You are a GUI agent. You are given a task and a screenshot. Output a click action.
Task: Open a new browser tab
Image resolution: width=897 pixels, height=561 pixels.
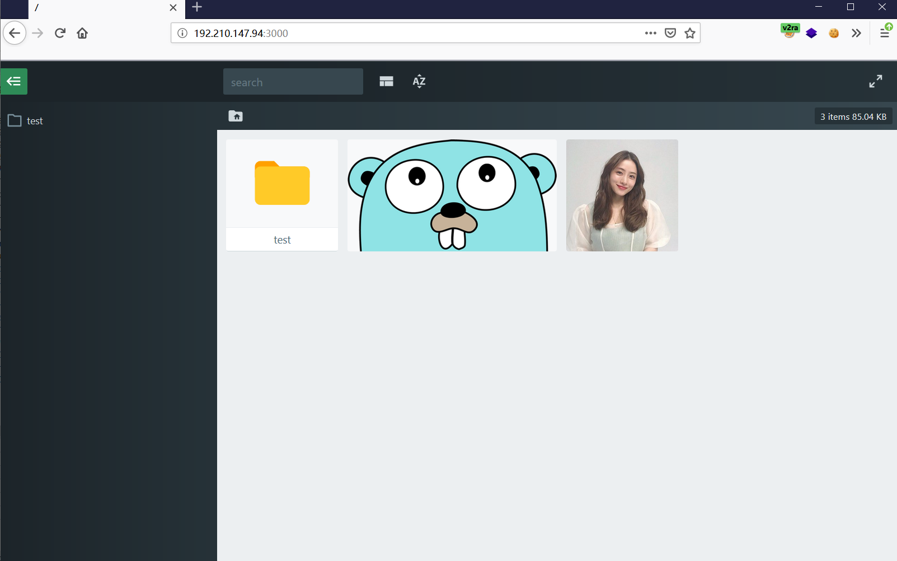(x=197, y=7)
